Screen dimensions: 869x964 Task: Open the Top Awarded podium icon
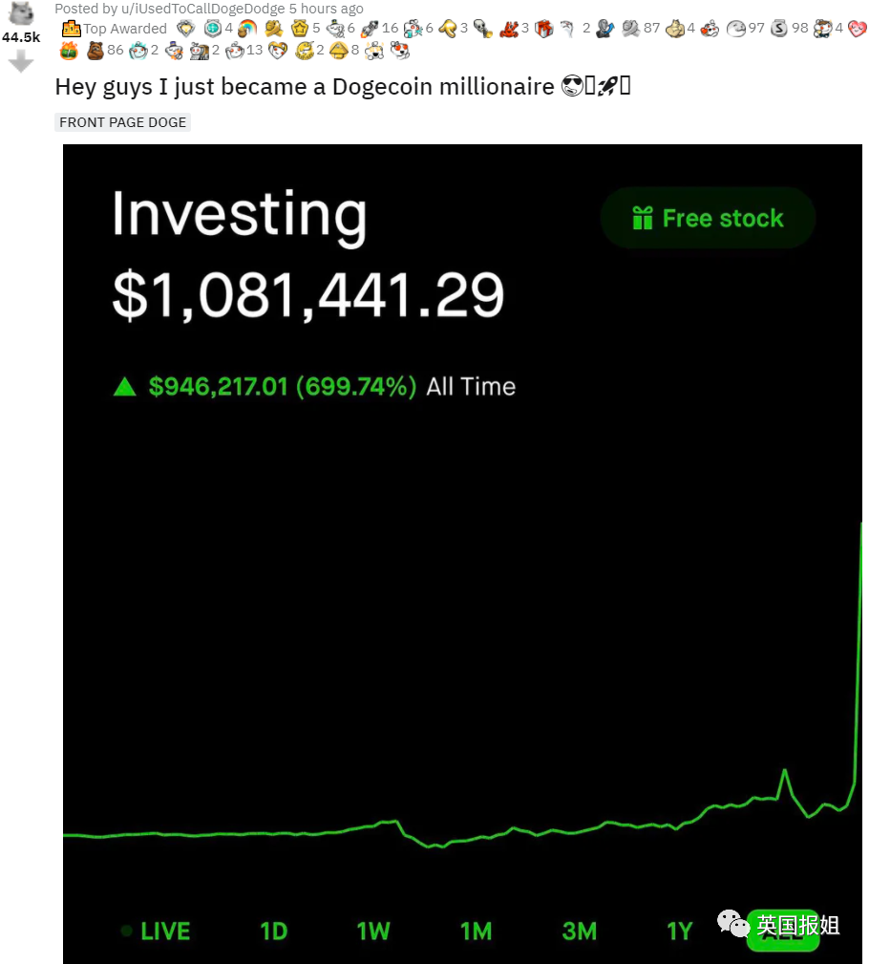click(72, 29)
